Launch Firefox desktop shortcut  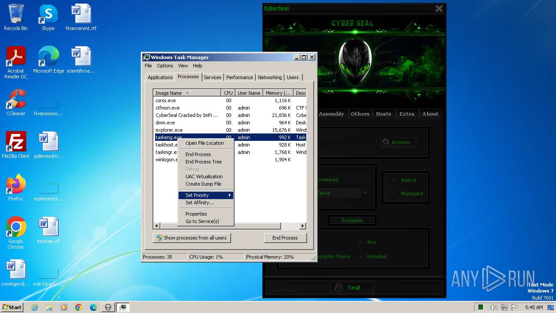tap(16, 188)
